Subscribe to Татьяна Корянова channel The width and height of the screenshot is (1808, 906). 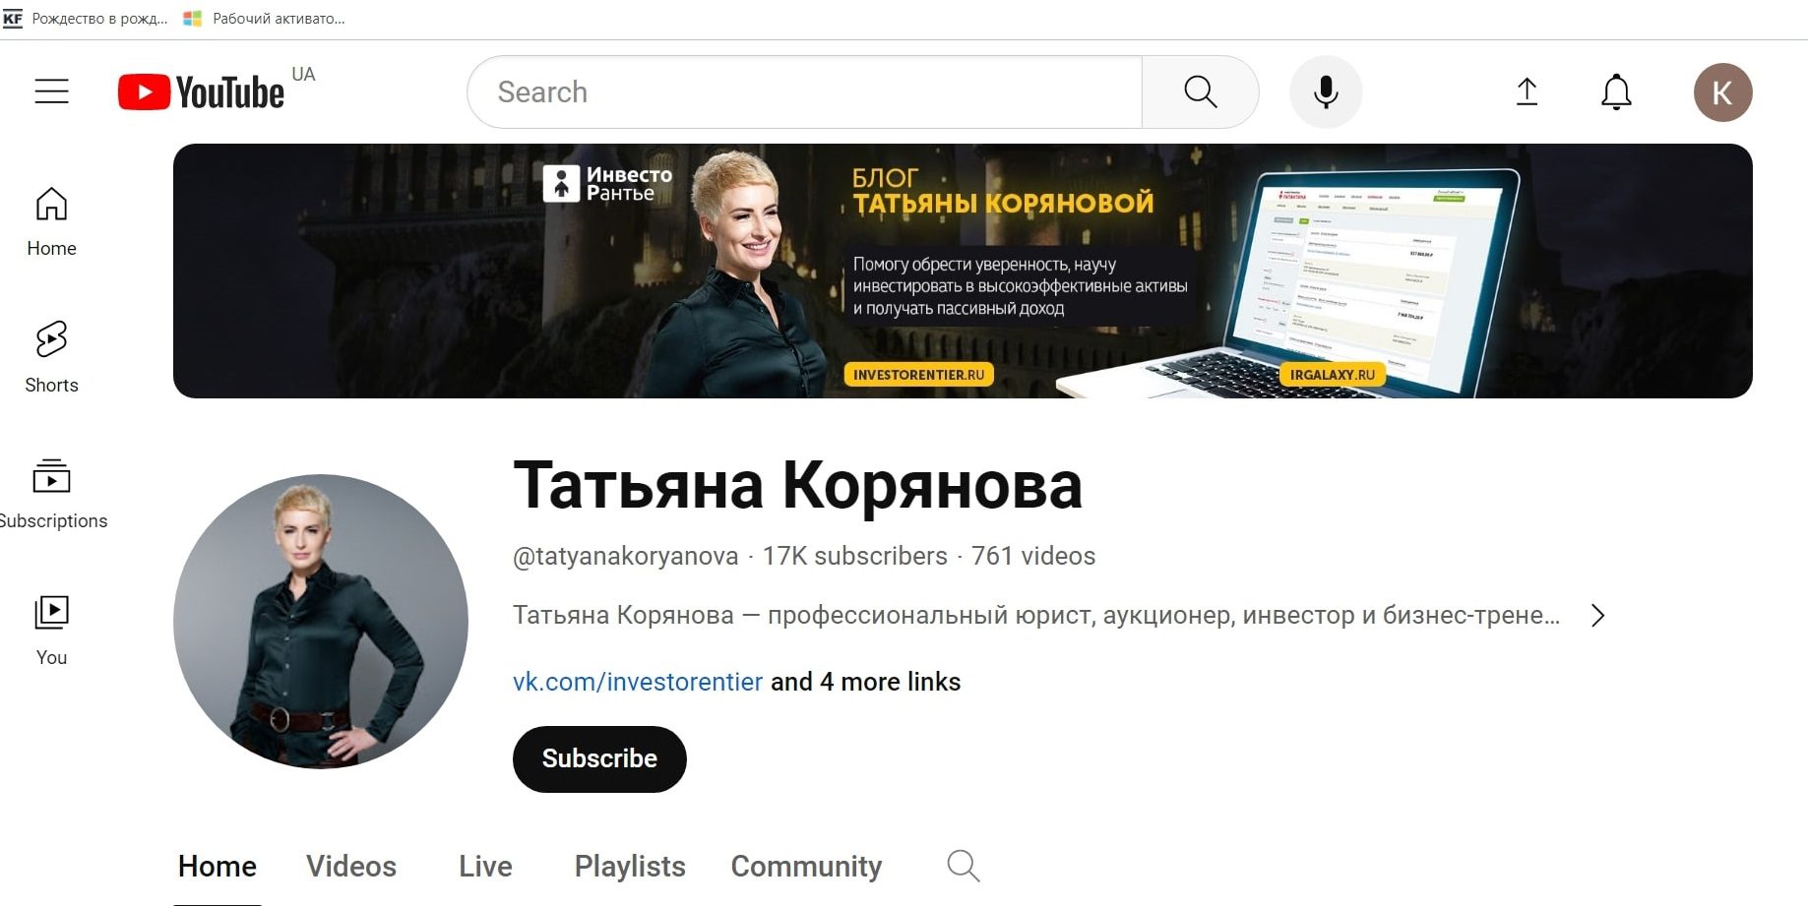point(599,758)
